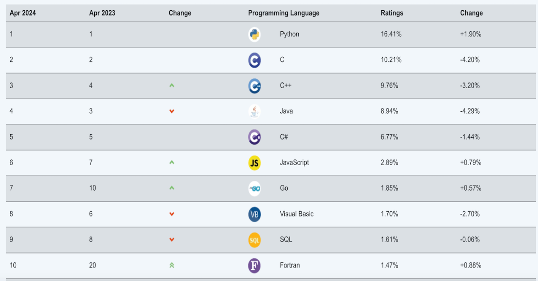Click the JavaScript JS logo icon

254,162
